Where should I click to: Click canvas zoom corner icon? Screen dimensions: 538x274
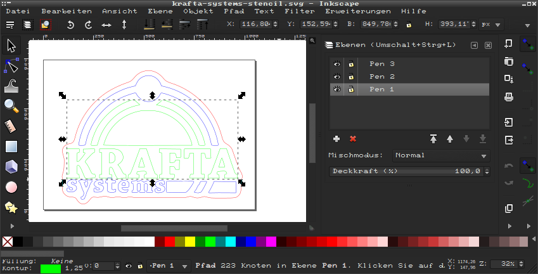click(312, 41)
